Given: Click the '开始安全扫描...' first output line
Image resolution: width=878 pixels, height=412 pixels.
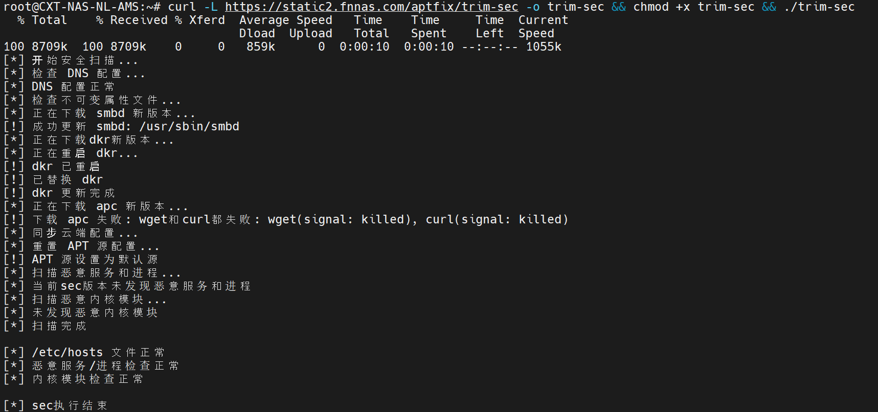Looking at the screenshot, I should (84, 60).
